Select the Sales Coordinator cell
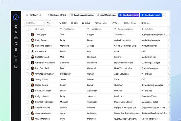The width and height of the screenshot is (181, 121). tap(154, 119)
